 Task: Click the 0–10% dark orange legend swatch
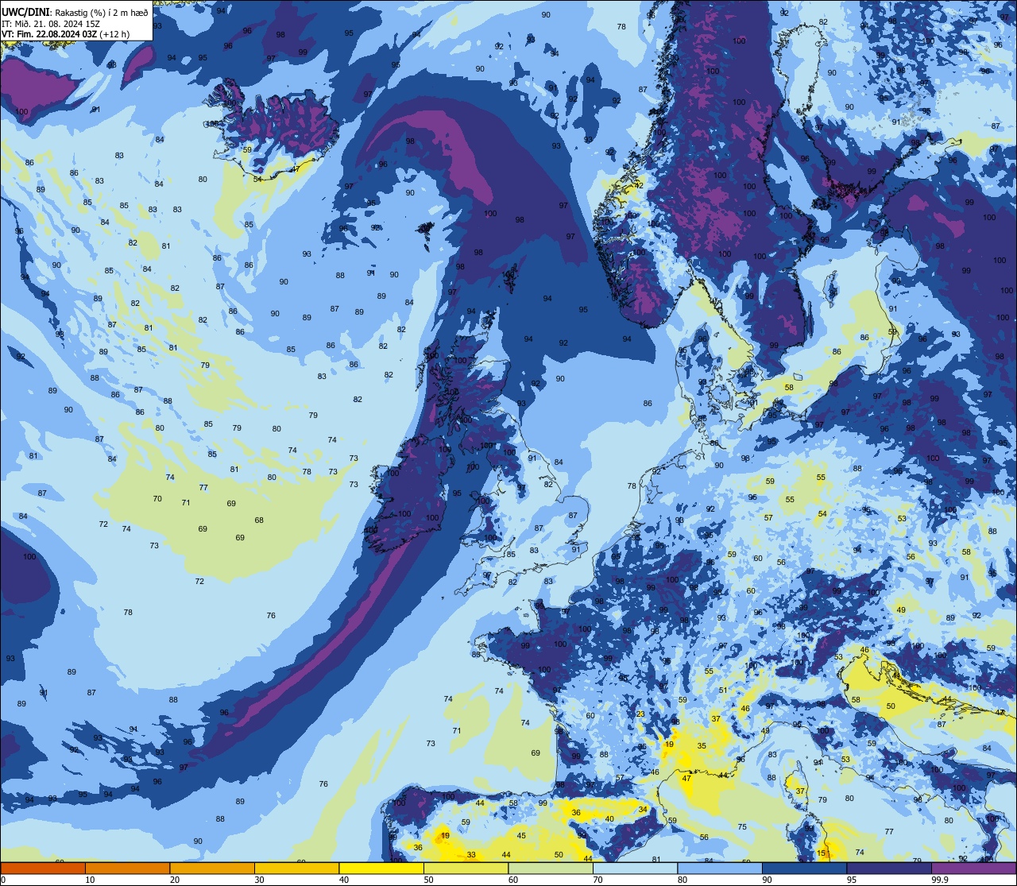(x=43, y=869)
